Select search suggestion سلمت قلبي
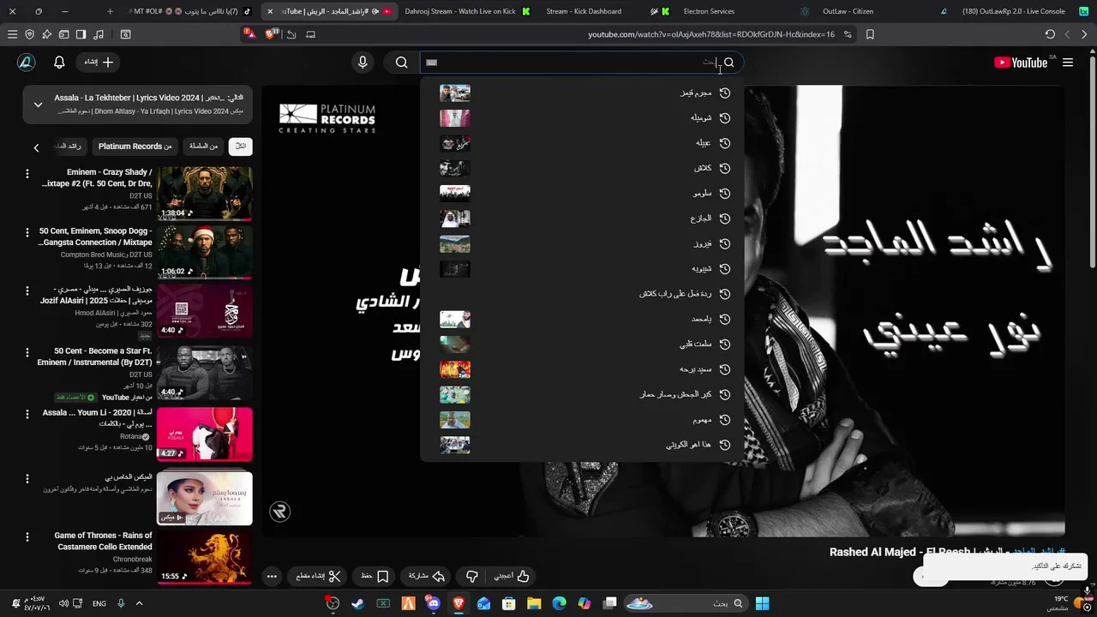This screenshot has height=617, width=1097. point(583,344)
